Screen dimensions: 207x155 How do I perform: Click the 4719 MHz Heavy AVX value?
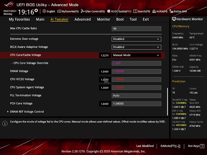coord(195,115)
